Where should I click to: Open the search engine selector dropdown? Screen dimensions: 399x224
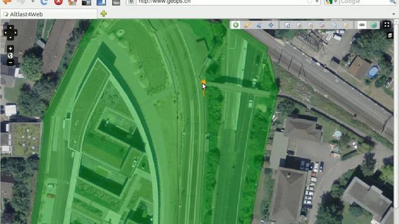click(x=331, y=2)
